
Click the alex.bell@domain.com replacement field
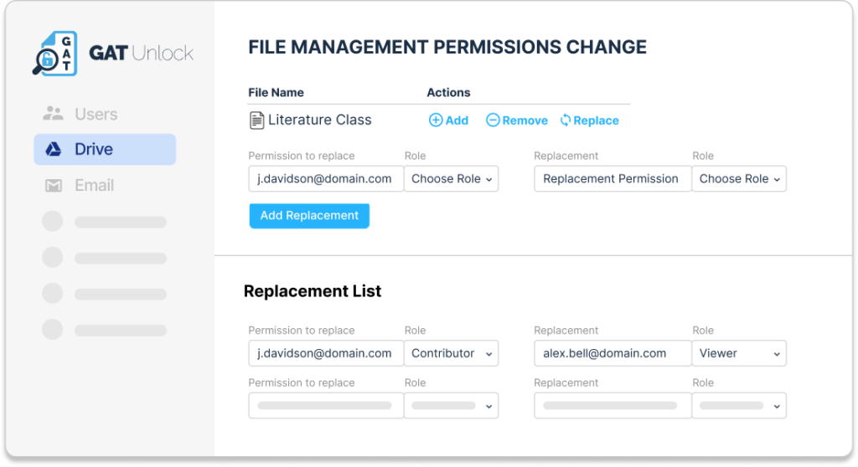[612, 353]
